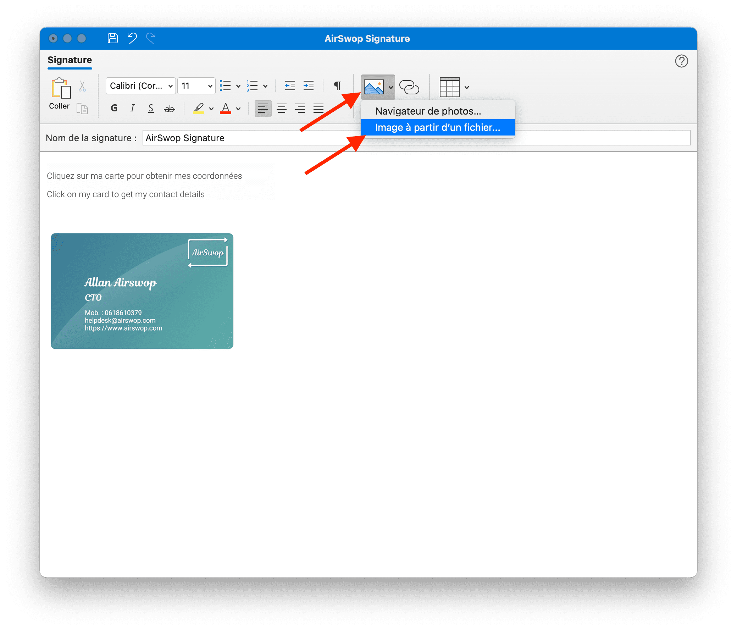
Task: Insert a hyperlink with the link icon
Action: click(x=409, y=87)
